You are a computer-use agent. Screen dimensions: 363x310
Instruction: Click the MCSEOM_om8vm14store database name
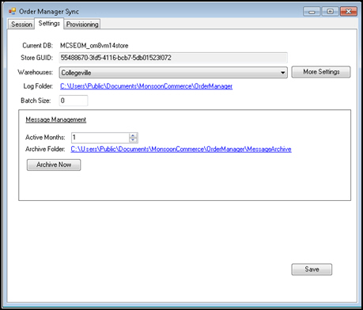(x=94, y=46)
